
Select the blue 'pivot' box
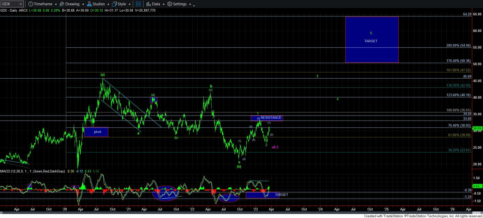tap(96, 132)
